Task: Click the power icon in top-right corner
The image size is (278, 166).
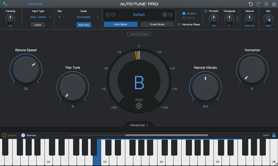Action: [x=274, y=4]
